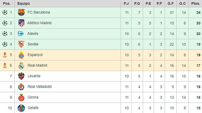Click the Girona club badge
This screenshot has height=113, width=202.
pyautogui.click(x=21, y=97)
